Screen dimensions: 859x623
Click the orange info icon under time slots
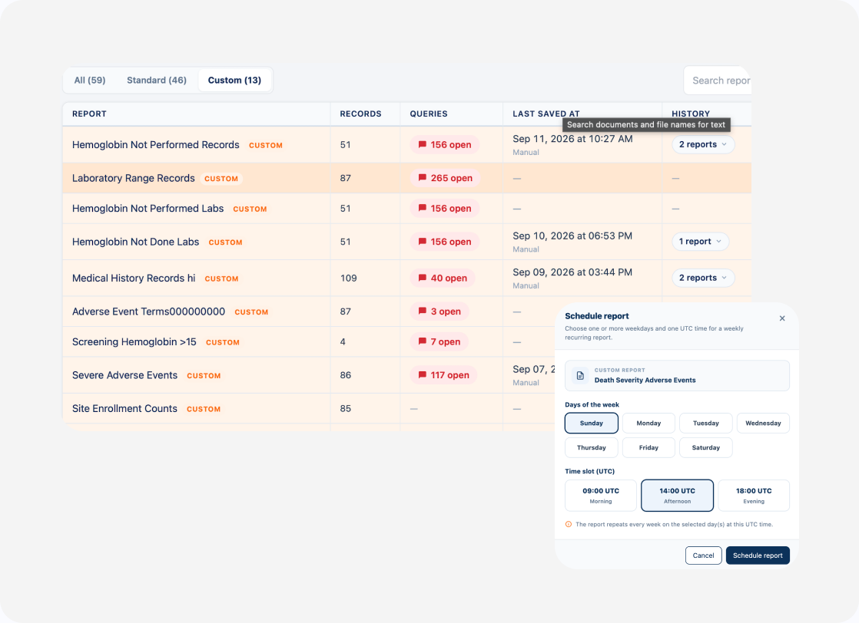tap(568, 524)
